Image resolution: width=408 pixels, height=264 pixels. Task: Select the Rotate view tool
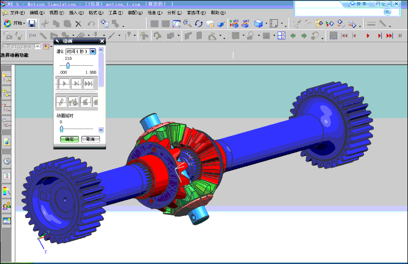pos(199,24)
